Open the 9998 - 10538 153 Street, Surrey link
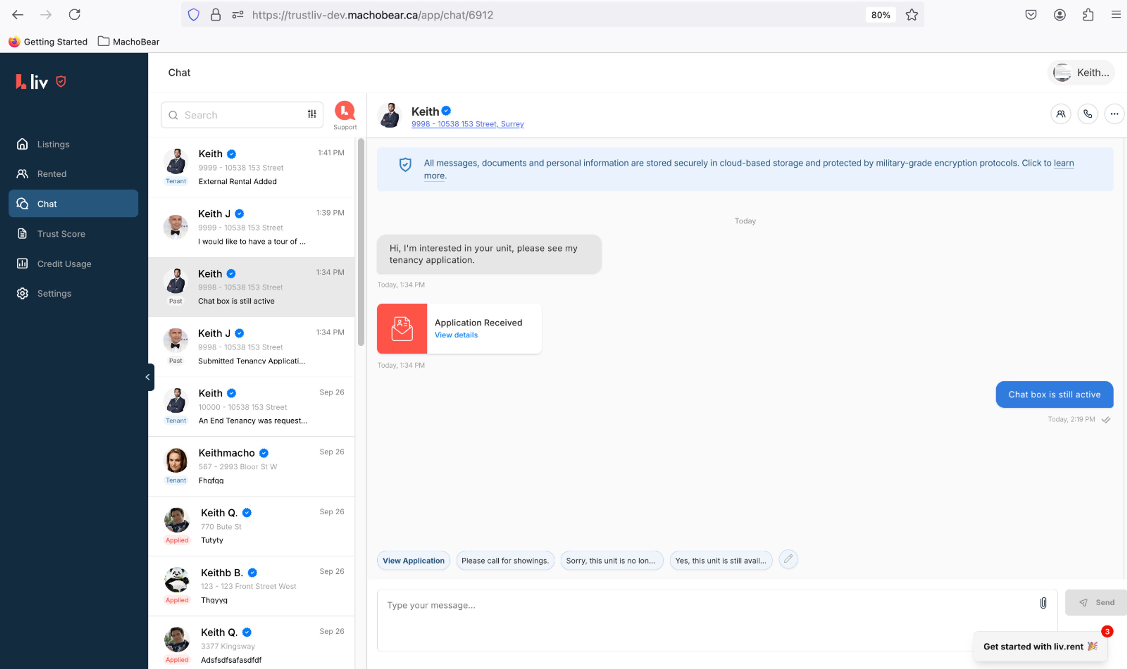The image size is (1127, 669). (467, 124)
